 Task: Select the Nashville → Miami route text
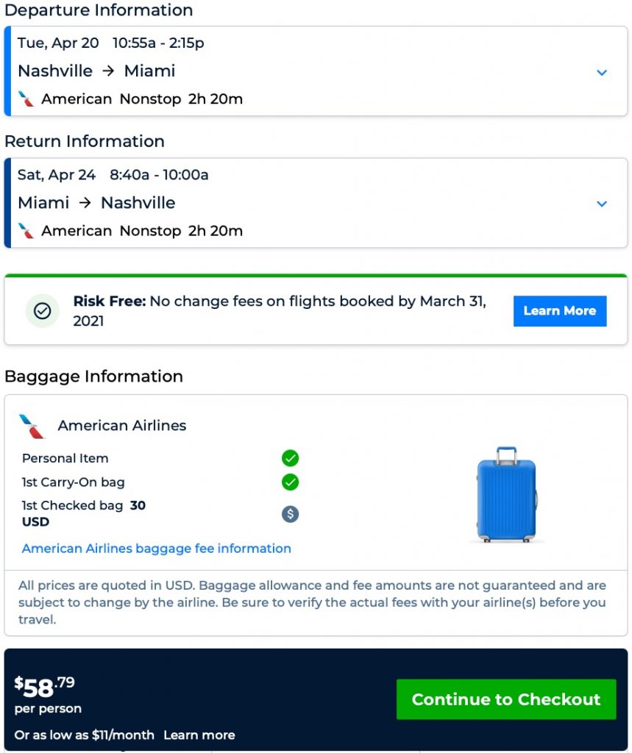96,71
